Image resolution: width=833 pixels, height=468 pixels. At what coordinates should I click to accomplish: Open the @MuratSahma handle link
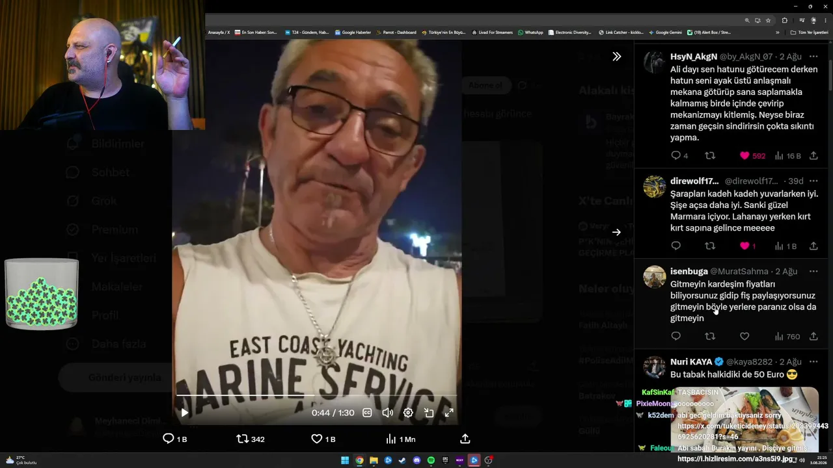tap(739, 271)
